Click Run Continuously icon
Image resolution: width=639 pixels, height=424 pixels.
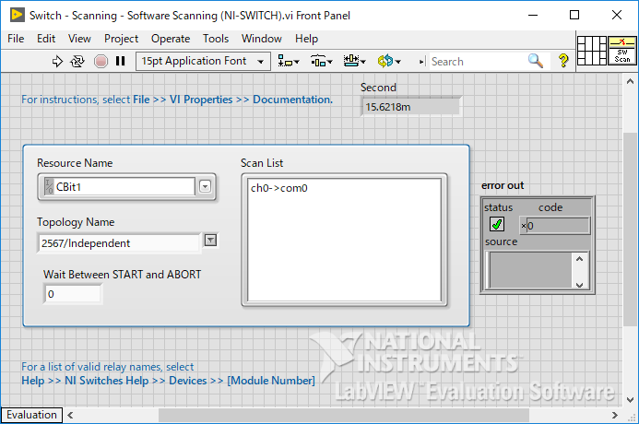tap(77, 61)
